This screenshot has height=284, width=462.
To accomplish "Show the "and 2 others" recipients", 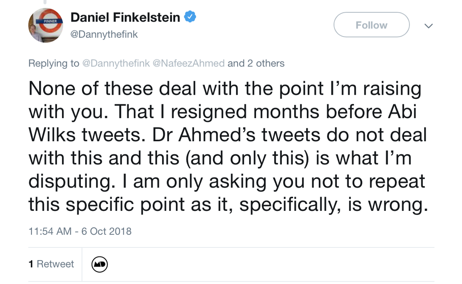I will click(256, 63).
